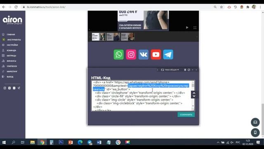Open the Instagram social button
This screenshot has width=264, height=149.
point(131,55)
